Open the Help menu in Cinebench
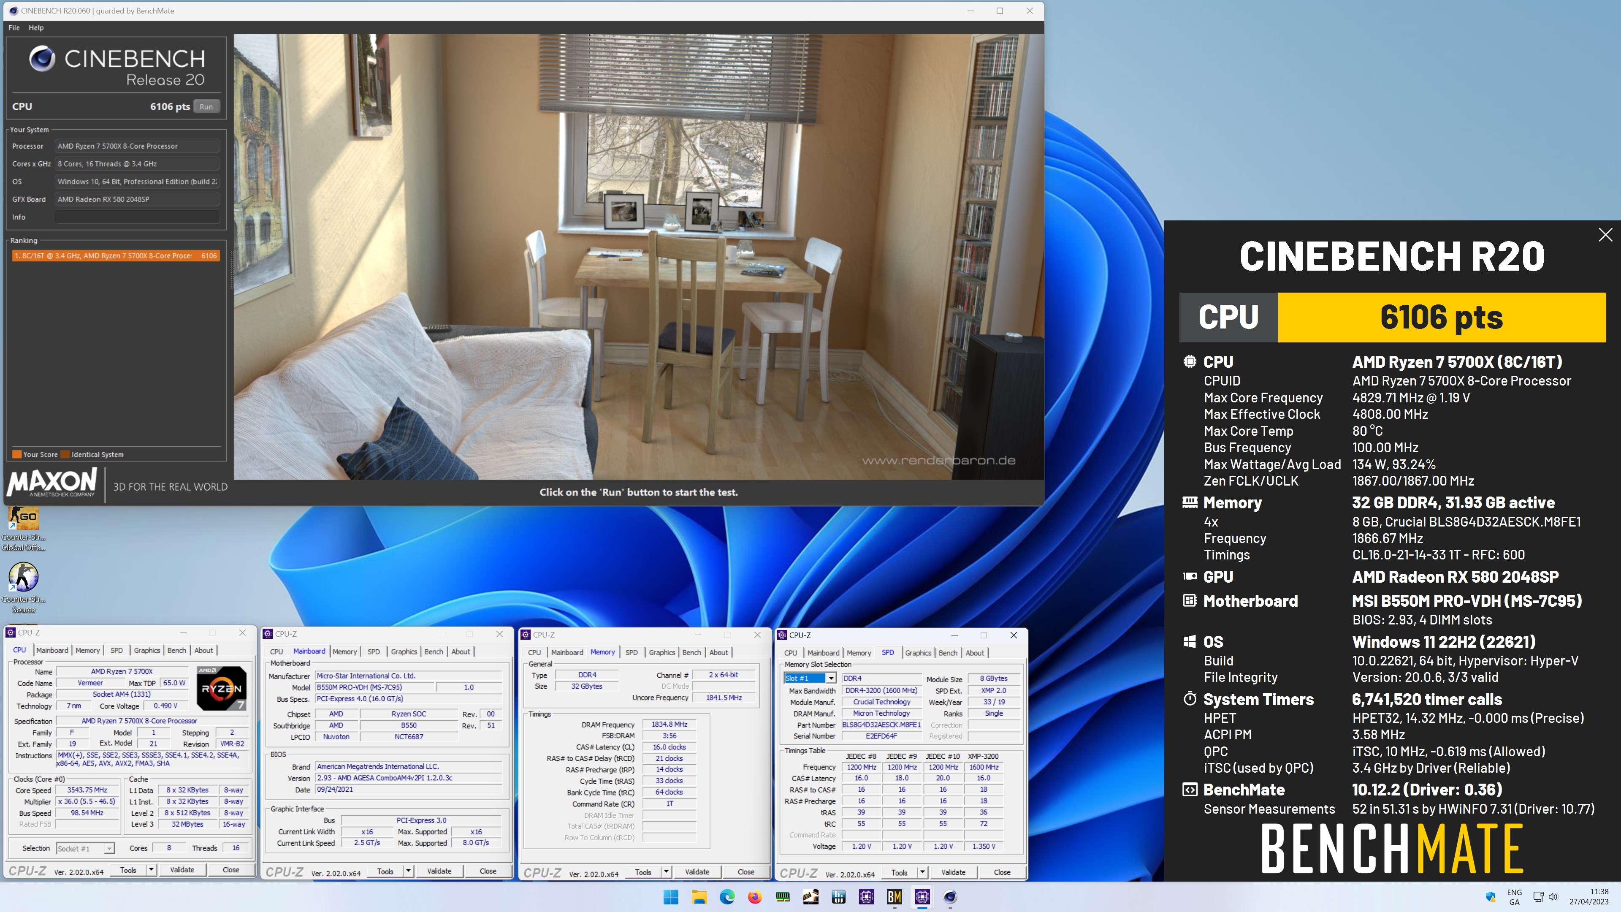This screenshot has height=912, width=1621. pos(36,28)
